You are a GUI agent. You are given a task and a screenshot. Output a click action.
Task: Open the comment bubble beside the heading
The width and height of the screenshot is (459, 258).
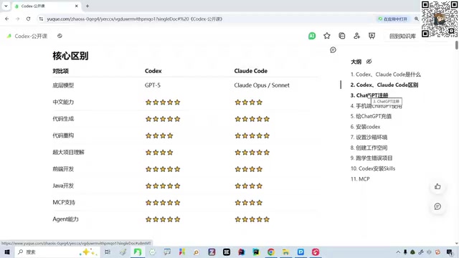pyautogui.click(x=333, y=50)
